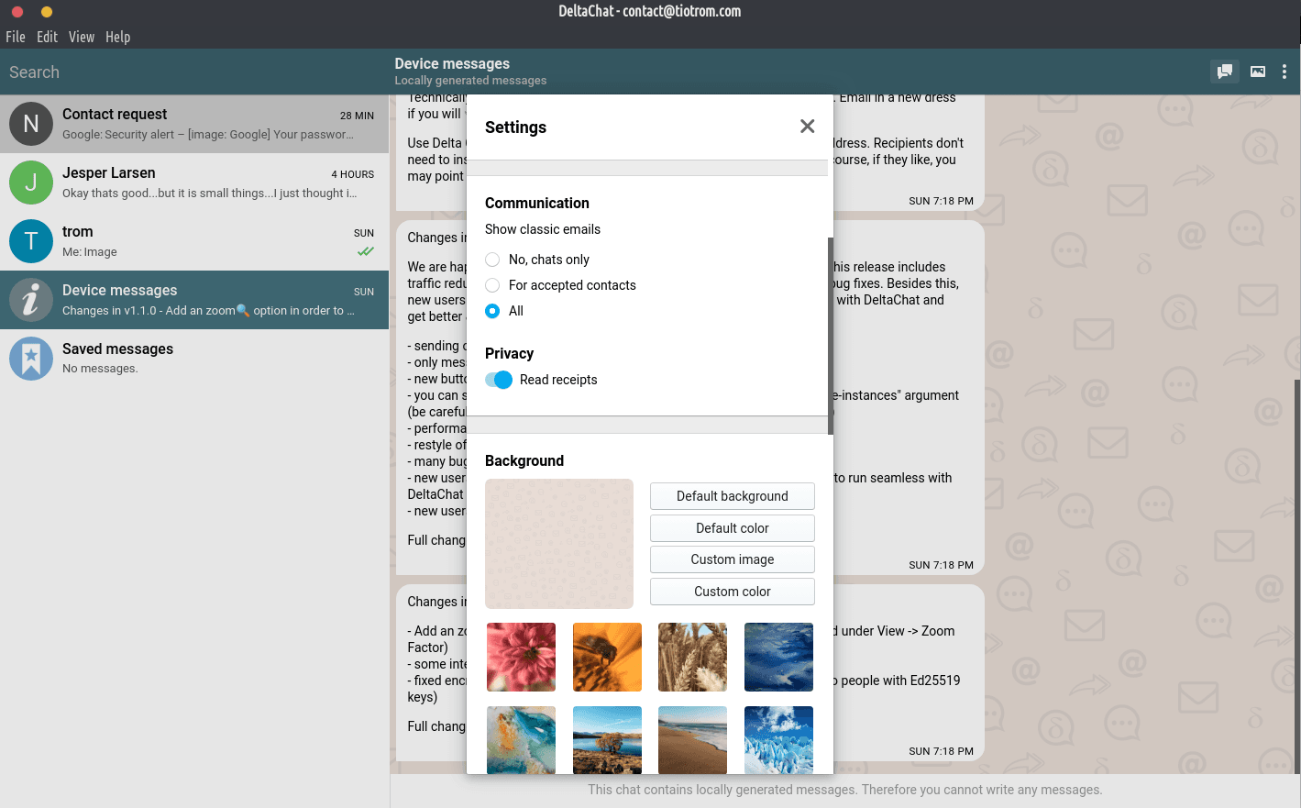Select the dark blue water background thumbnail
Image resolution: width=1301 pixels, height=808 pixels.
point(778,657)
